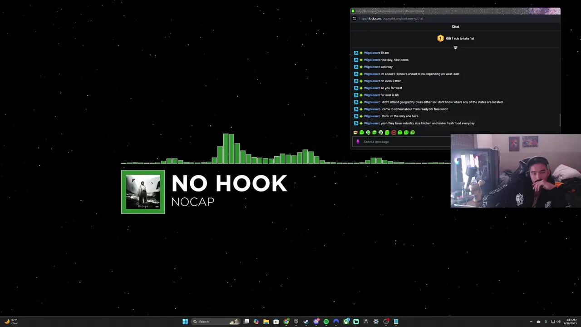Open Spotify from the taskbar
Viewport: 581px width, 327px height.
[326, 322]
